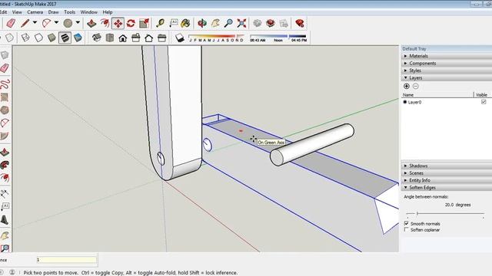Select the Arc tool in top toolbar
Viewport: 492px width, 276px height.
[46, 23]
